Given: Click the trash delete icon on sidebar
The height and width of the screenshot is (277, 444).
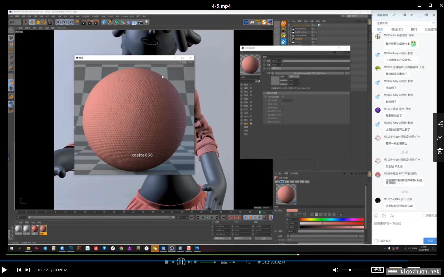Looking at the screenshot, I should point(440,151).
